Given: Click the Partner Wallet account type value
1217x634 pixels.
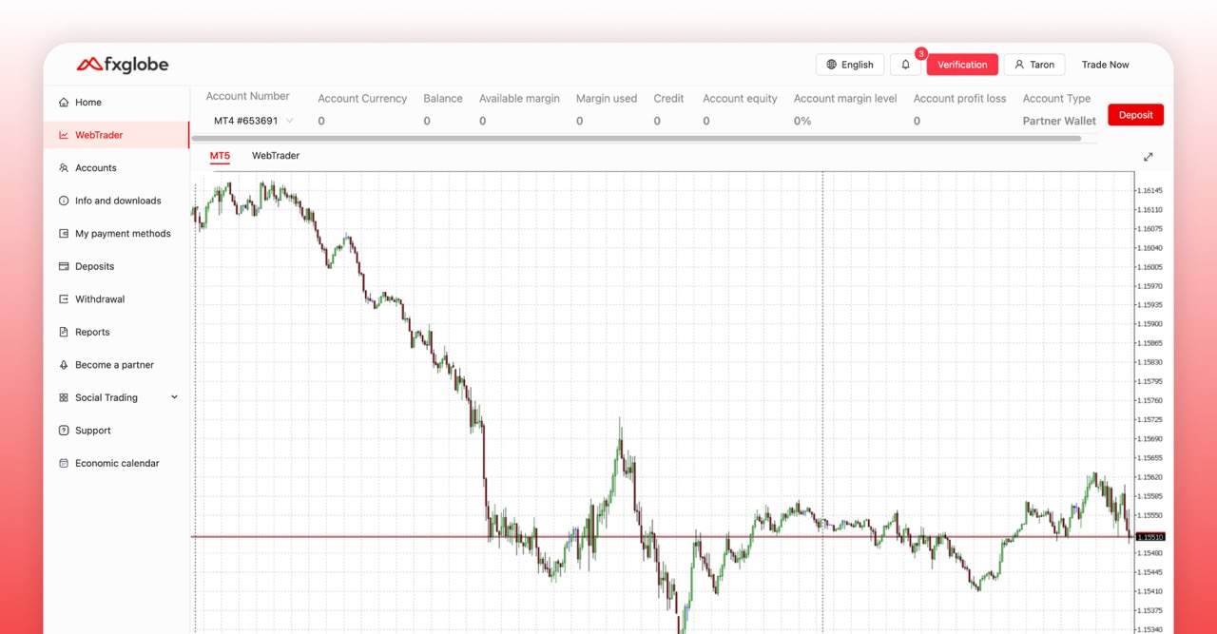Looking at the screenshot, I should [1059, 121].
